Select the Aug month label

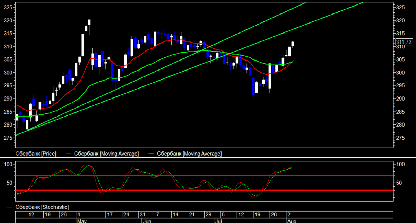pyautogui.click(x=292, y=221)
